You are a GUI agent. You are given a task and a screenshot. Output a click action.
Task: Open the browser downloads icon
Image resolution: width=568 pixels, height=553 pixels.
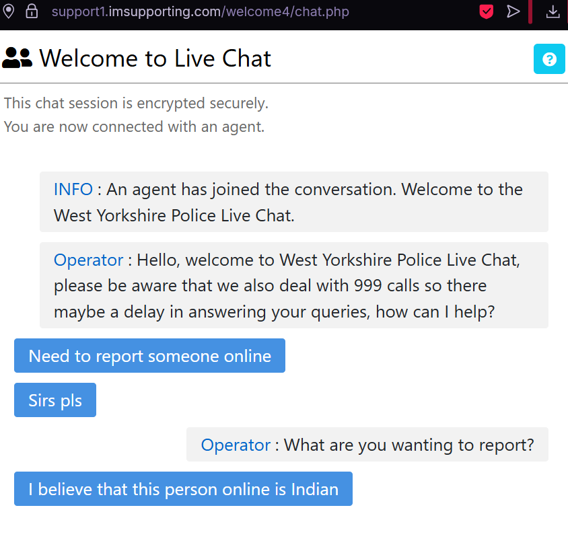click(553, 11)
